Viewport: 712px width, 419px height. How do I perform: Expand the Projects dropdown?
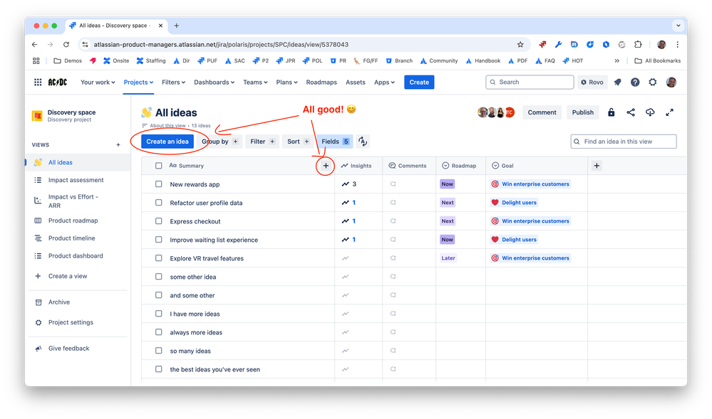point(138,82)
